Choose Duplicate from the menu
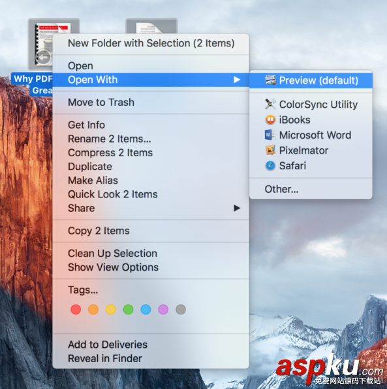The image size is (387, 389). click(x=151, y=167)
